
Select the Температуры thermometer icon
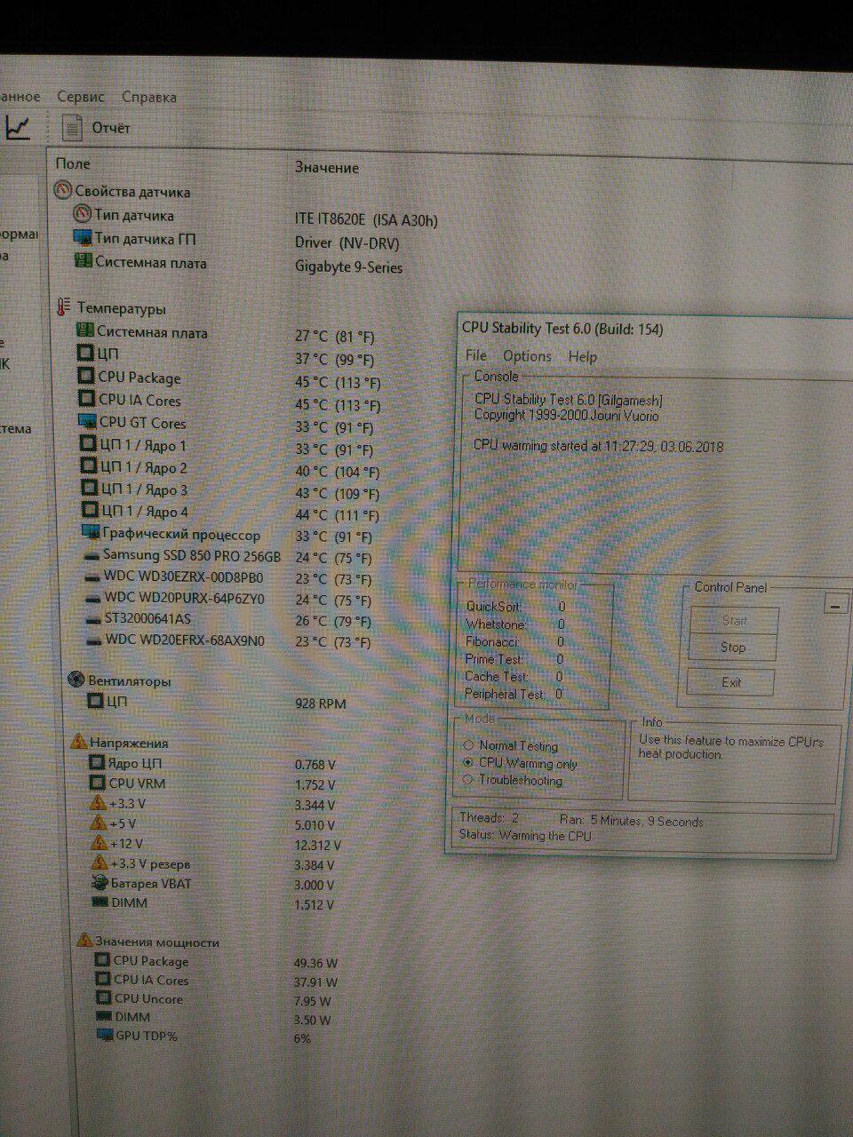coord(63,308)
